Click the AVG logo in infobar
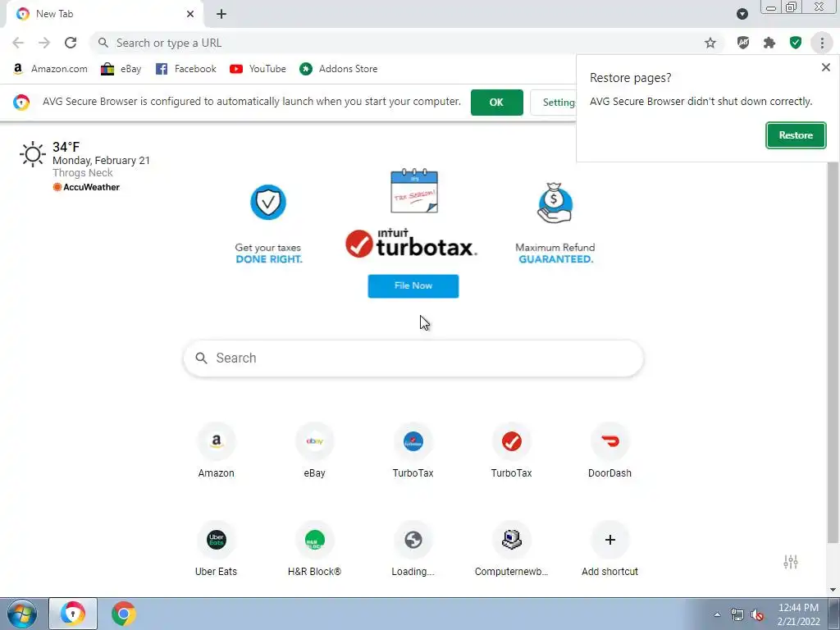Image resolution: width=840 pixels, height=630 pixels. click(21, 103)
